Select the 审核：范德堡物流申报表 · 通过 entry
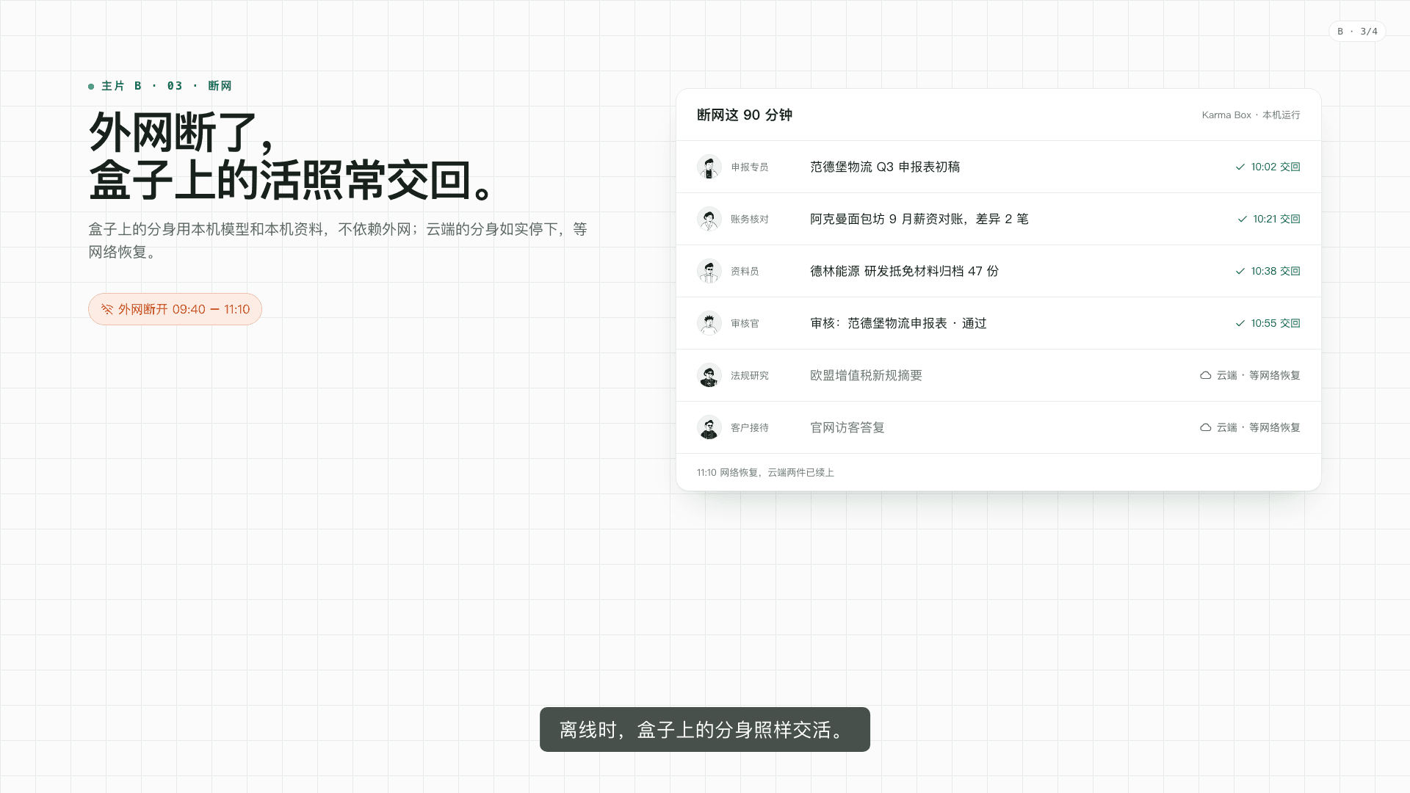This screenshot has width=1410, height=793. (998, 323)
